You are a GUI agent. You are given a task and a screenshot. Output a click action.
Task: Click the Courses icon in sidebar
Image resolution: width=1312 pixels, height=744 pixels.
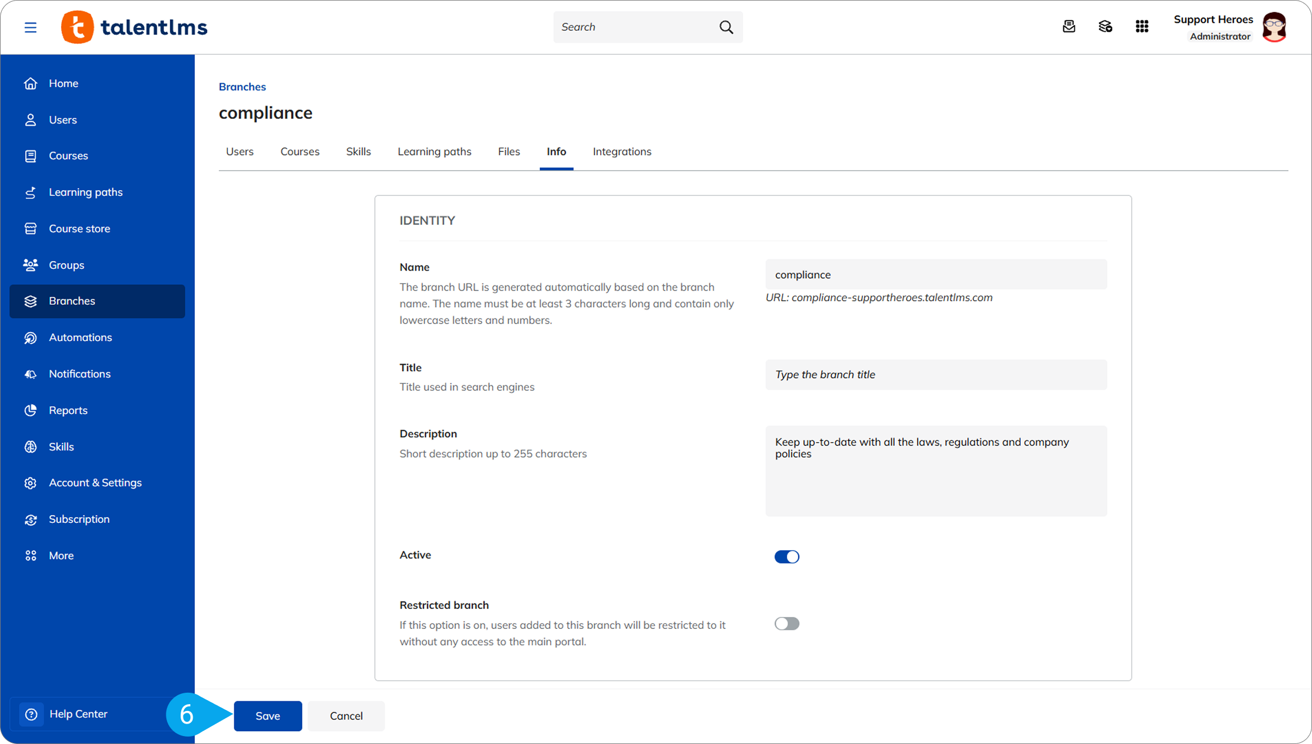31,156
